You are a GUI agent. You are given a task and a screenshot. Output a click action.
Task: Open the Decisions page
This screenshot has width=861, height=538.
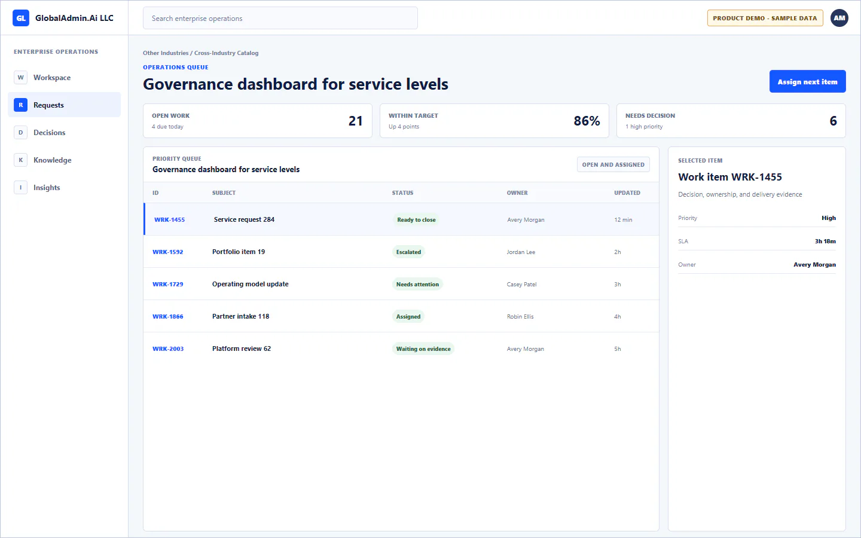[64, 133]
